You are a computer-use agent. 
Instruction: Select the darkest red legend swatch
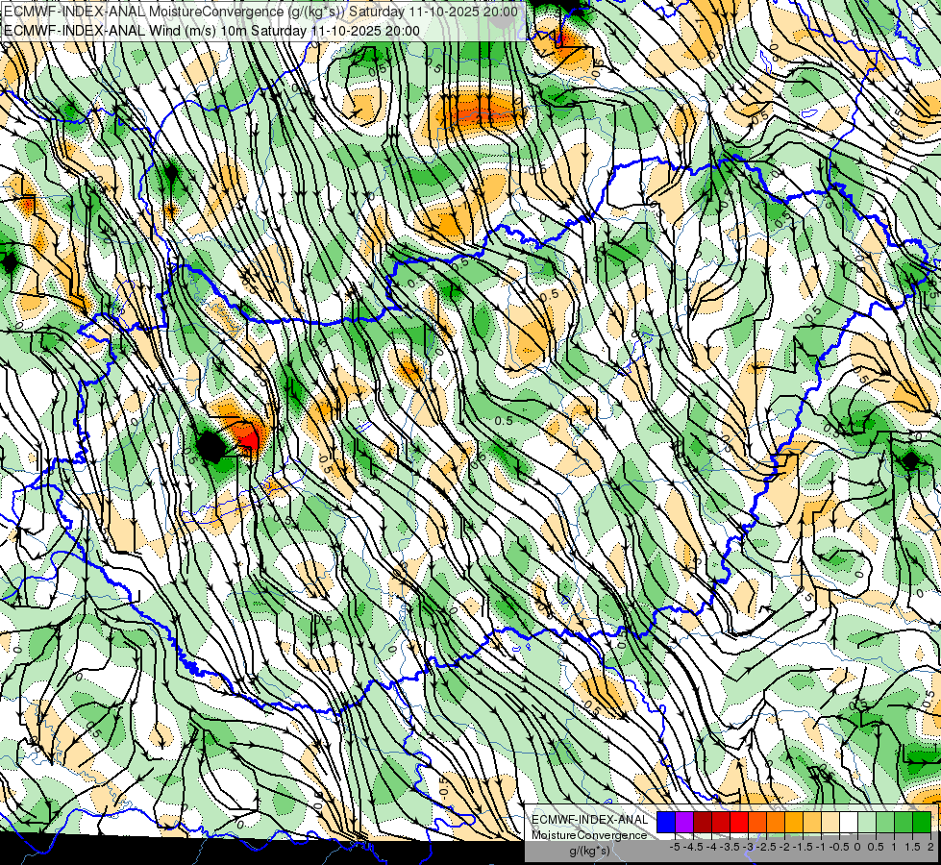click(703, 822)
